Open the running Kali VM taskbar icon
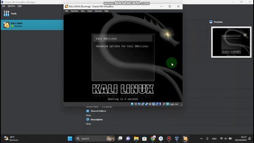The image size is (254, 143). [185, 139]
